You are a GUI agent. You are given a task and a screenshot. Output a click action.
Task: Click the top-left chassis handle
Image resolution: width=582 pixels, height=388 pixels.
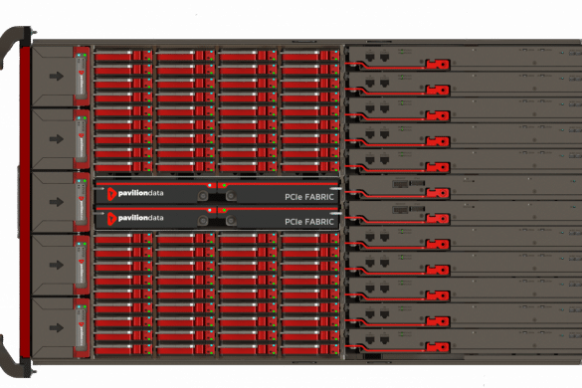[15, 47]
